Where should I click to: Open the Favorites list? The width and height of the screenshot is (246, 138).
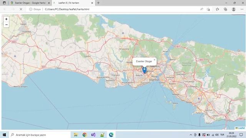(x=217, y=9)
